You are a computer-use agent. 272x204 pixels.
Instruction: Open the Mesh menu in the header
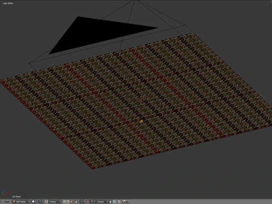click(7, 202)
